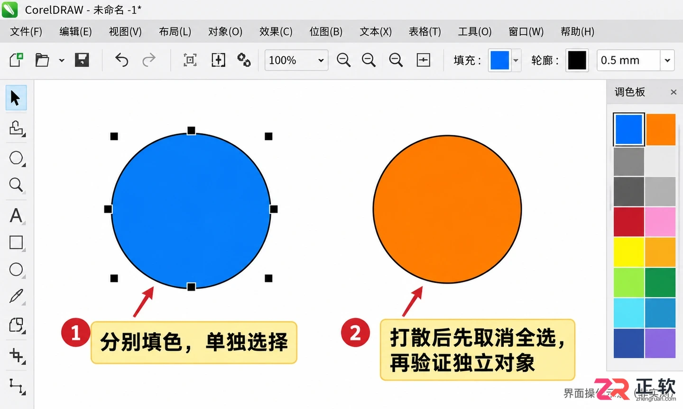
Task: Save the document with disk icon
Action: [82, 60]
